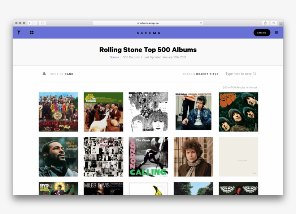Open the Beatles White Album cover
The width and height of the screenshot is (296, 214).
(238, 157)
